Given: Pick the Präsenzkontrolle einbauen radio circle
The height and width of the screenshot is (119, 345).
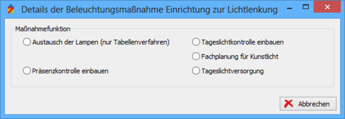Looking at the screenshot, I should (26, 71).
